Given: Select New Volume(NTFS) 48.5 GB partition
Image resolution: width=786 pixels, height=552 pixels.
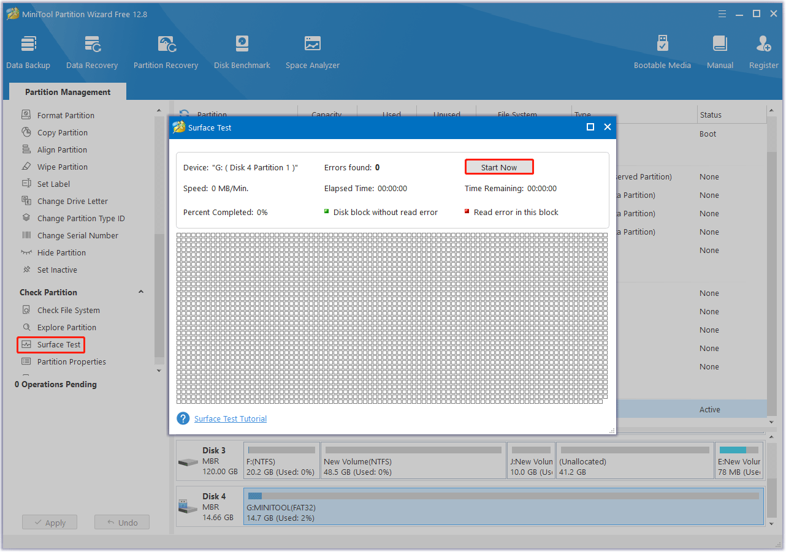Looking at the screenshot, I should (x=413, y=460).
